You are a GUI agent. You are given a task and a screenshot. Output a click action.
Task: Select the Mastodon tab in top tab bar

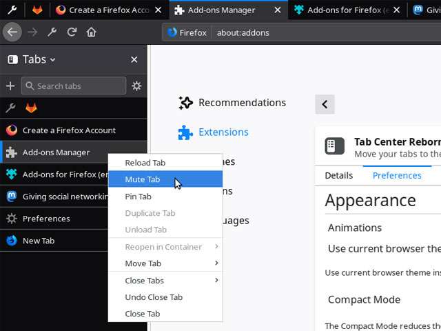pyautogui.click(x=425, y=10)
